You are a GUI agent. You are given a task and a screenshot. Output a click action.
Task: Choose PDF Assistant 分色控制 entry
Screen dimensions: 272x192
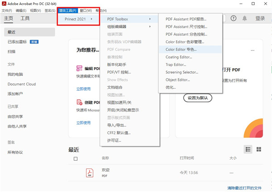[190, 34]
